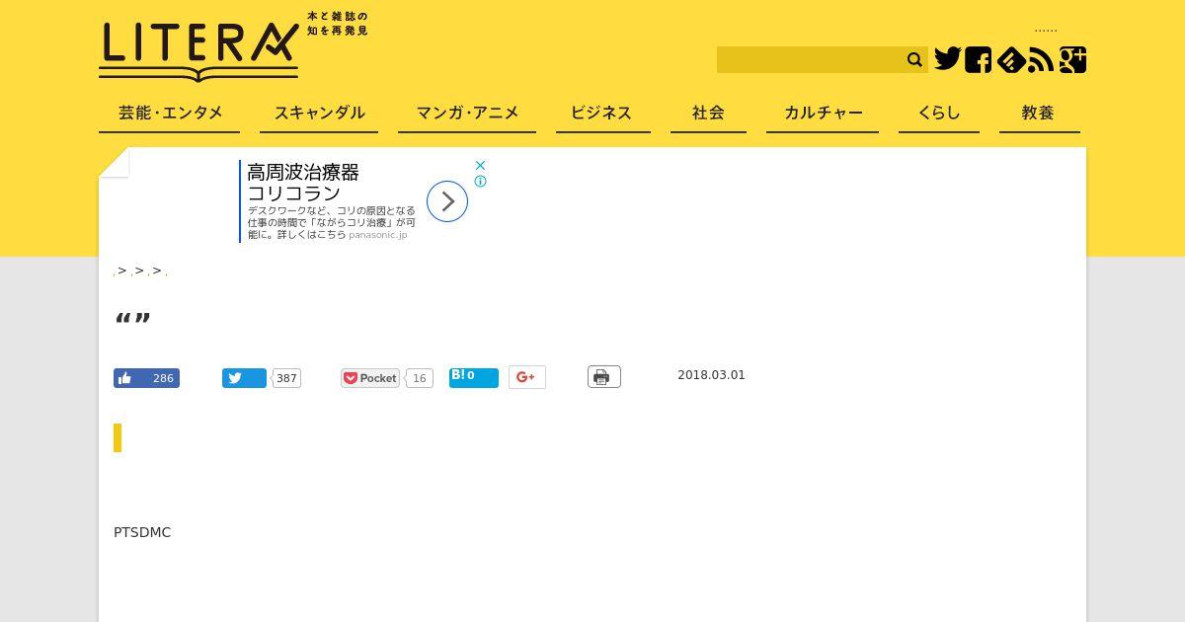Viewport: 1185px width, 622px height.
Task: Click the Twitter share button
Action: click(x=244, y=378)
